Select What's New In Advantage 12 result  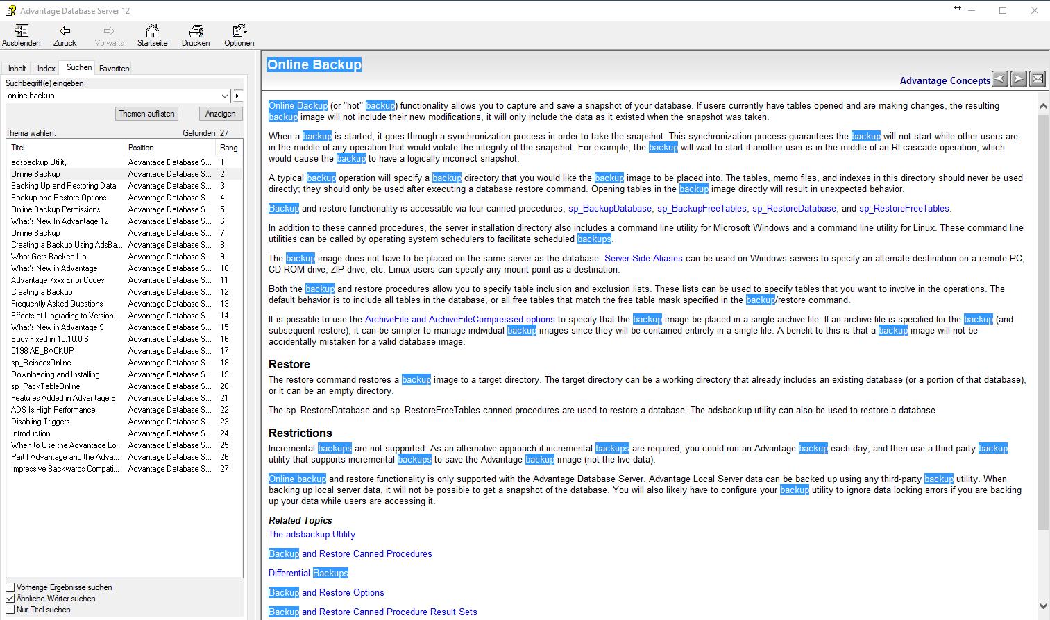pyautogui.click(x=125, y=221)
